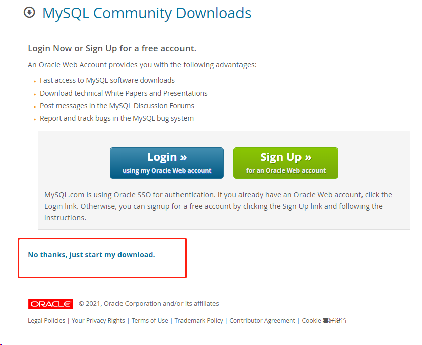Click the 'Login Now or Sign Up' heading

point(112,48)
